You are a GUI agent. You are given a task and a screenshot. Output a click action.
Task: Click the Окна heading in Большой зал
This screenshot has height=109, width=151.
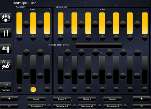(103, 9)
